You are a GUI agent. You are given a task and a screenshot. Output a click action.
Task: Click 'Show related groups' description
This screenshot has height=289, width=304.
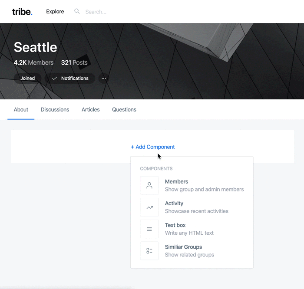[189, 255]
